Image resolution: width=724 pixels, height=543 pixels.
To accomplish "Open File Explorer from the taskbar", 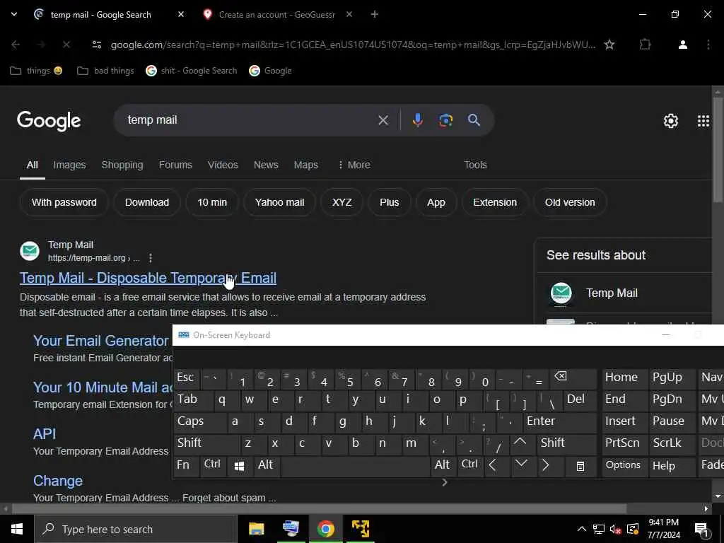I will pos(256,529).
